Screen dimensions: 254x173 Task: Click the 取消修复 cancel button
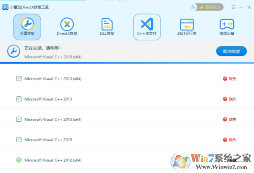coord(231,51)
